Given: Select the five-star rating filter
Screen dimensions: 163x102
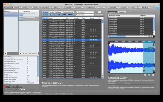Looking at the screenshot, I should [x=71, y=15].
